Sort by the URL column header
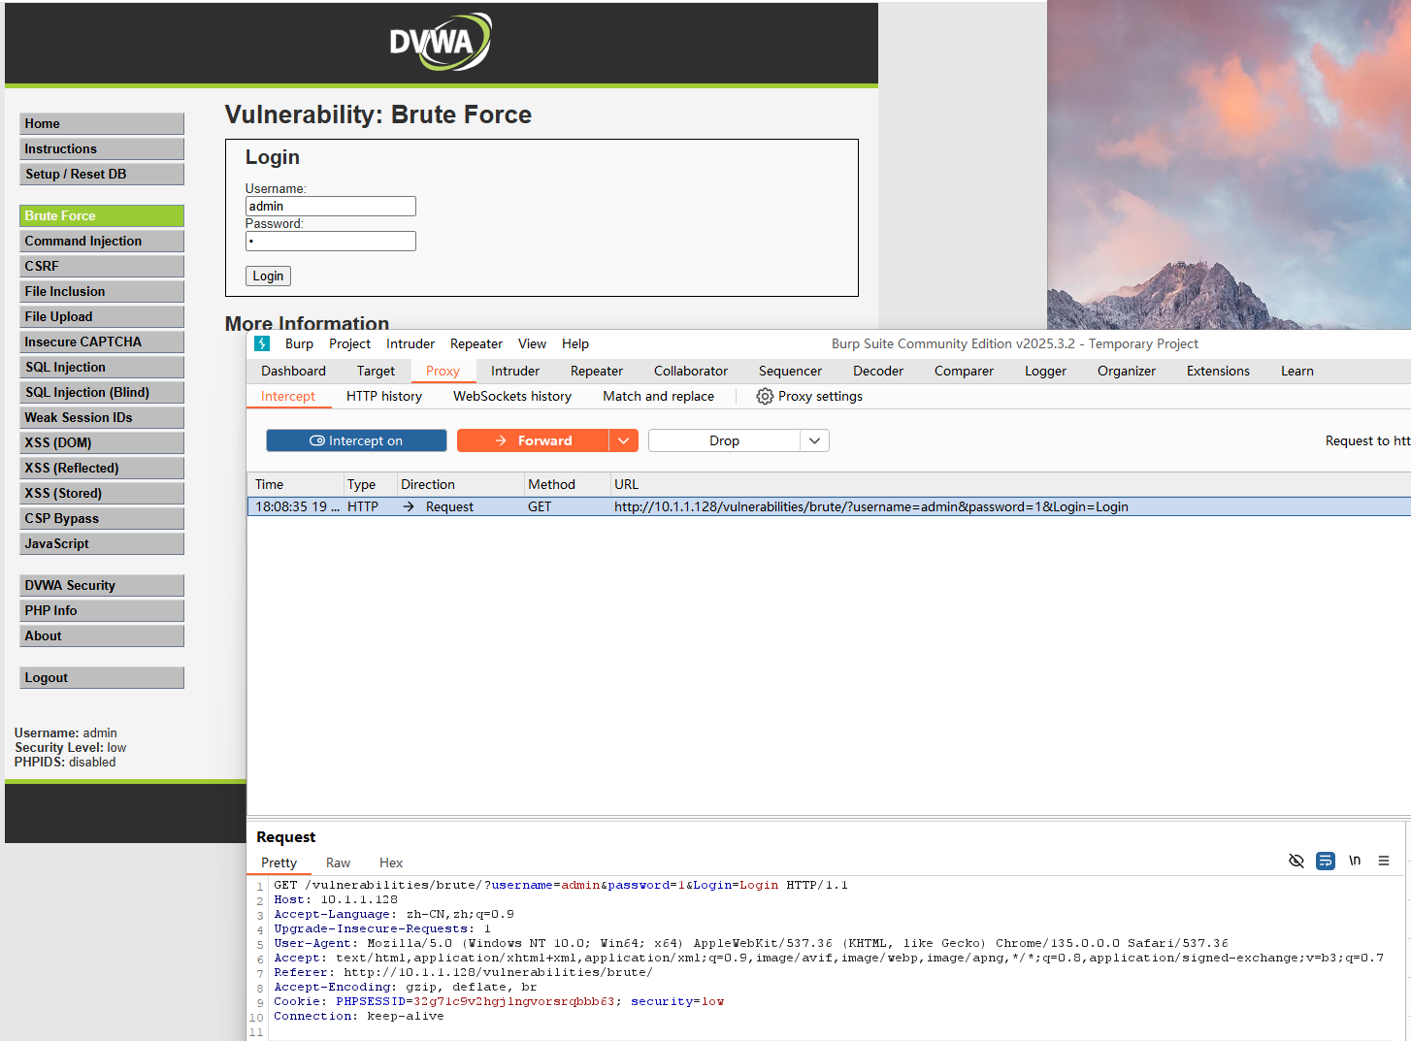 pos(1009,484)
